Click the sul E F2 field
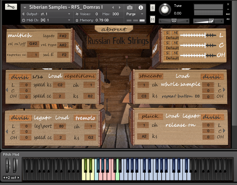The width and height of the screenshot is (237, 185). click(x=63, y=55)
